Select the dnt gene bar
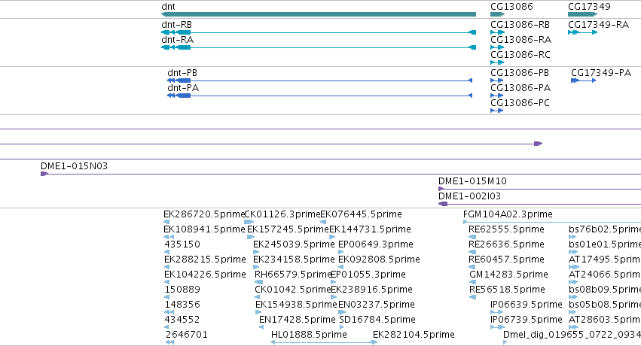 (319, 14)
